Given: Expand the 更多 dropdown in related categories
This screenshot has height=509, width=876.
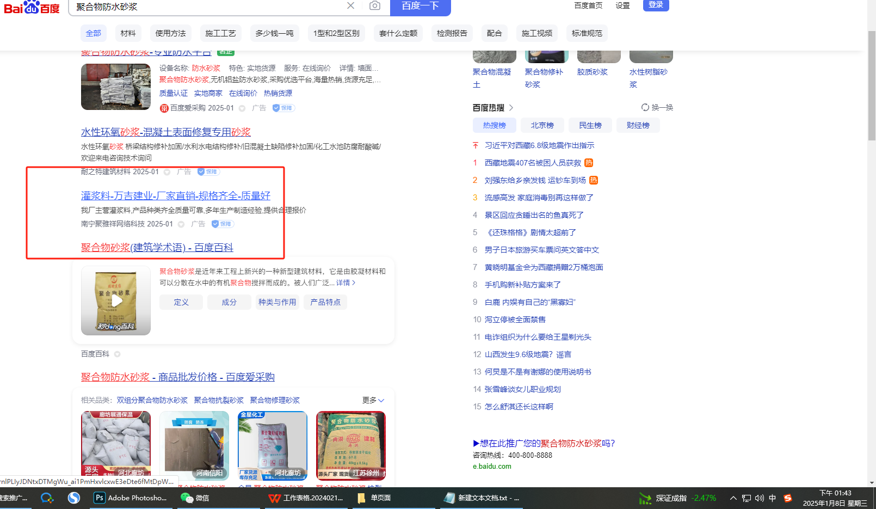Looking at the screenshot, I should [x=373, y=400].
